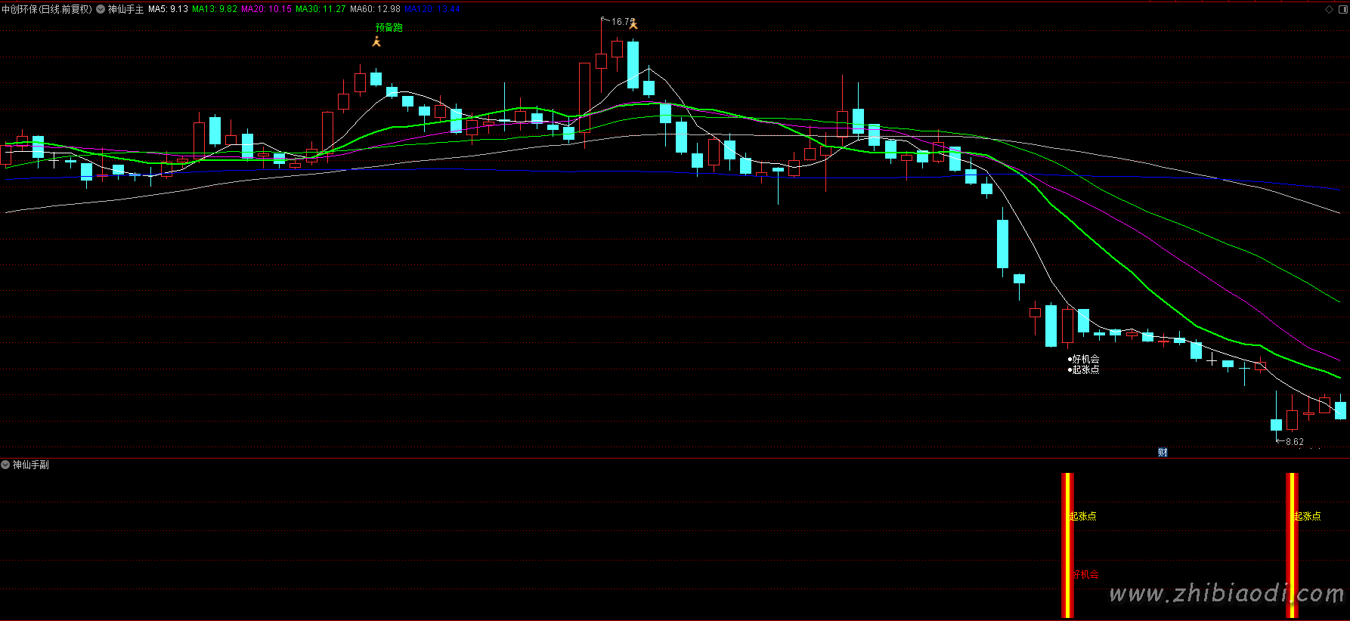Viewport: 1350px width, 621px height.
Task: Click the diamond icon in top-right corner
Action: (x=1329, y=9)
